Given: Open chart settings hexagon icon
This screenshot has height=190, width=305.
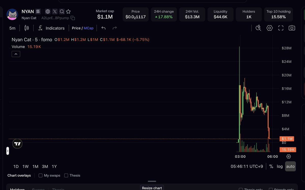Looking at the screenshot, I should pyautogui.click(x=270, y=28).
